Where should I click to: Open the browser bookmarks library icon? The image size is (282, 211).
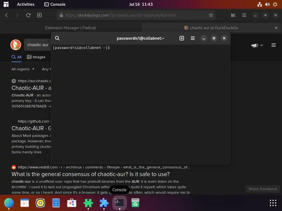tap(233, 15)
